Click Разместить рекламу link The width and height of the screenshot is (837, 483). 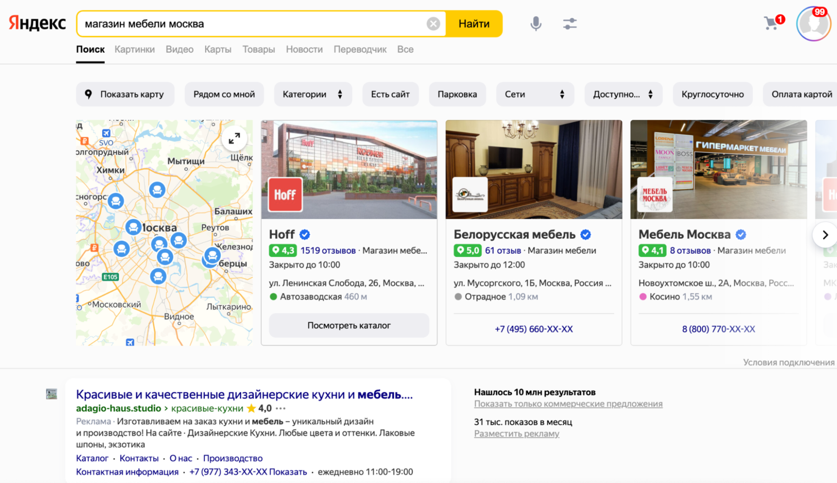click(x=517, y=433)
